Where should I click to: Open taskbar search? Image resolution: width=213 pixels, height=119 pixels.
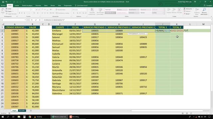click(x=8, y=117)
